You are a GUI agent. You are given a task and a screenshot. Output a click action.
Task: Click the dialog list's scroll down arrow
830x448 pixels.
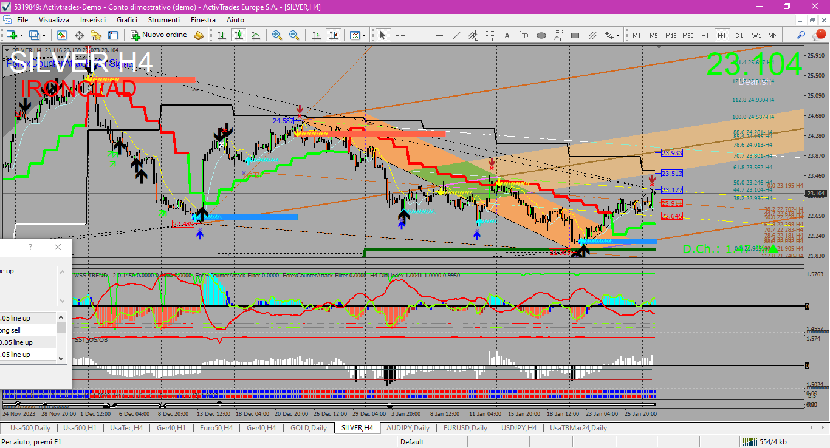pyautogui.click(x=61, y=358)
